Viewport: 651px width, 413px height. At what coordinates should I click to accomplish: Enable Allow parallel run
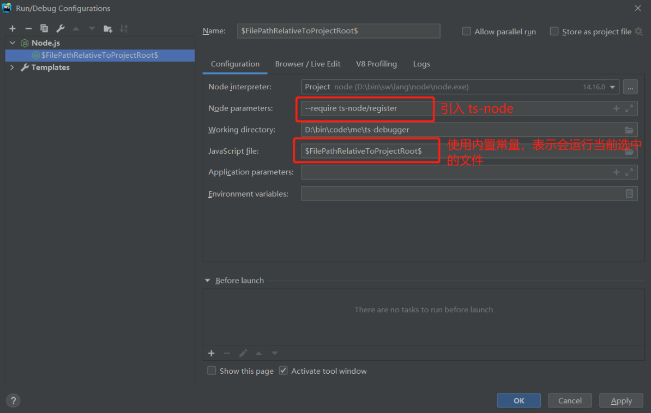click(467, 32)
